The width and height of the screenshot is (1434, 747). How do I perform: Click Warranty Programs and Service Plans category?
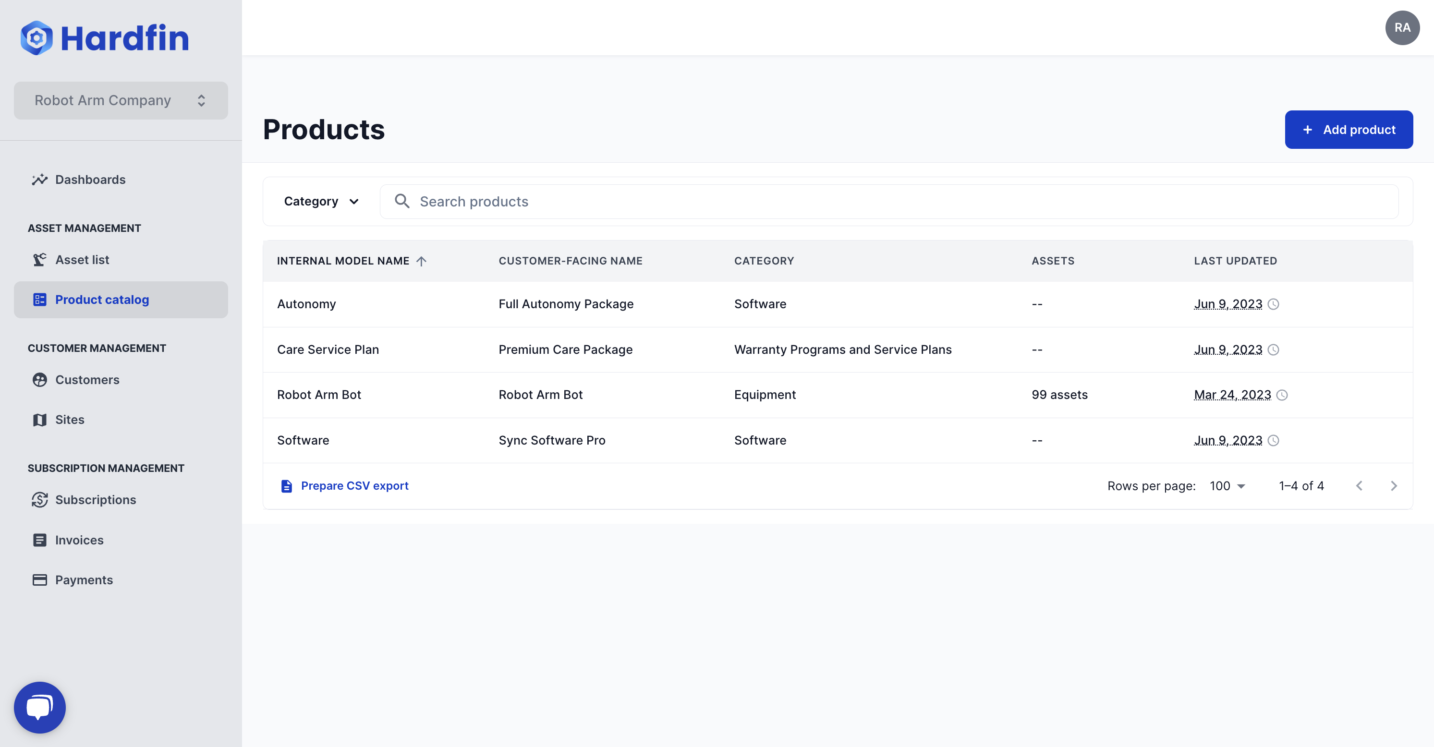tap(842, 349)
